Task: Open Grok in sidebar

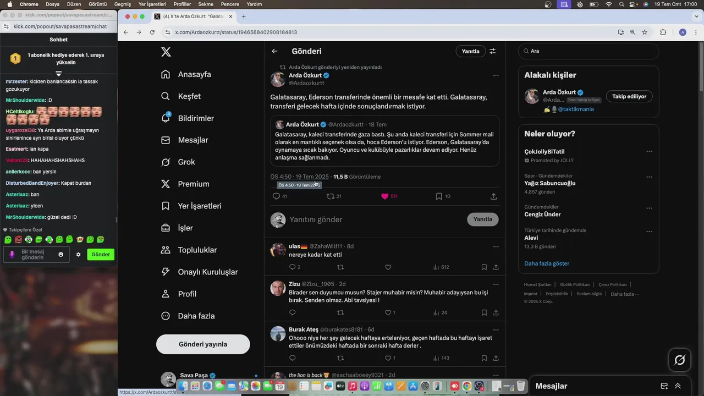Action: point(179,162)
